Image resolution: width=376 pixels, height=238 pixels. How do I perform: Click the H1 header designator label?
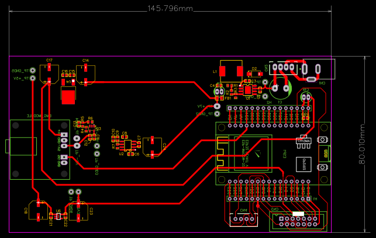click(x=315, y=199)
